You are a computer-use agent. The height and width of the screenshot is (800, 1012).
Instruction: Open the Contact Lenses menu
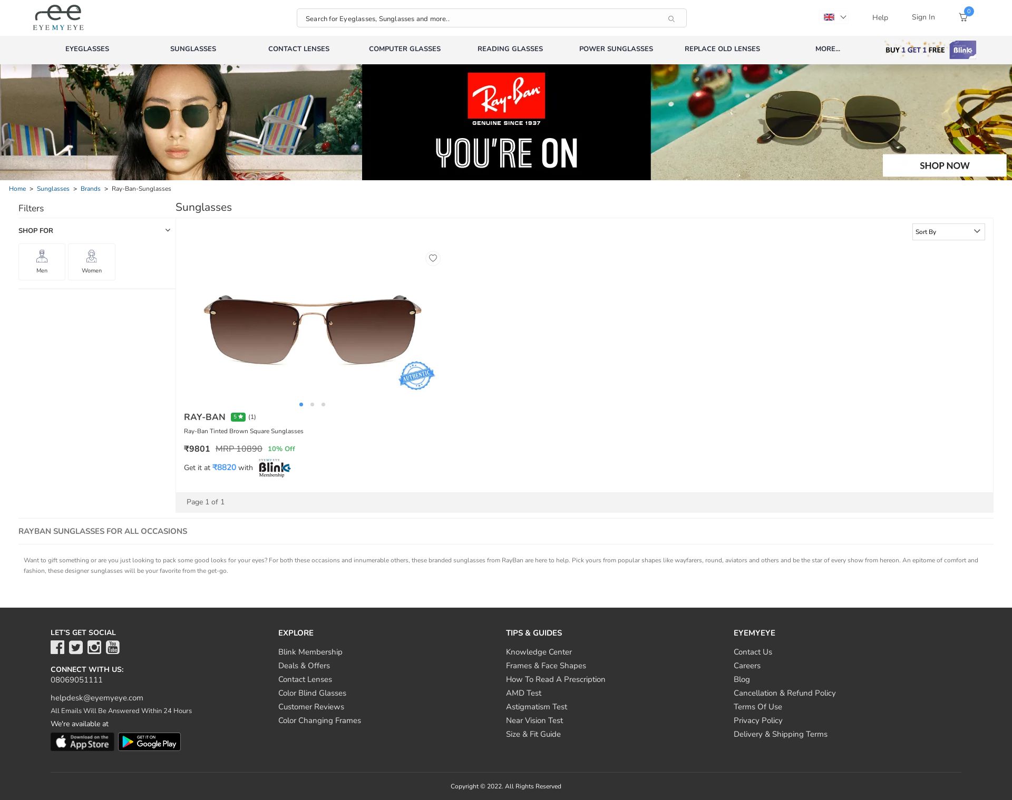tap(299, 49)
